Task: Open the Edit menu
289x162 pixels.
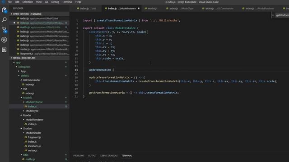Action: point(17,2)
